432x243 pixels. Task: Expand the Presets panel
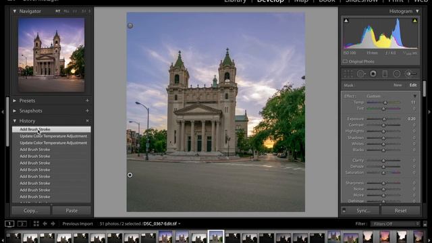15,101
